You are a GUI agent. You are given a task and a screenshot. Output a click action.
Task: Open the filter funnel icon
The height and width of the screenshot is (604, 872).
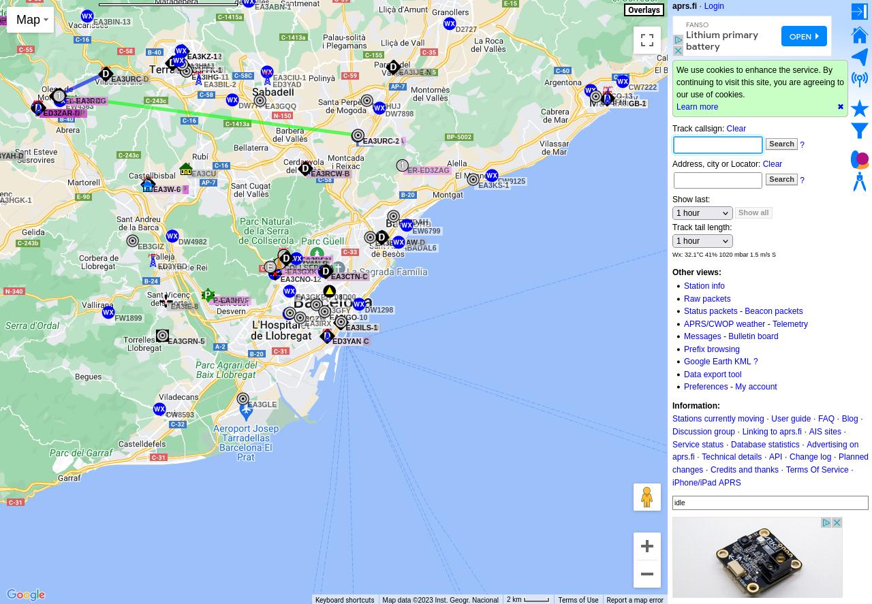pos(860,130)
